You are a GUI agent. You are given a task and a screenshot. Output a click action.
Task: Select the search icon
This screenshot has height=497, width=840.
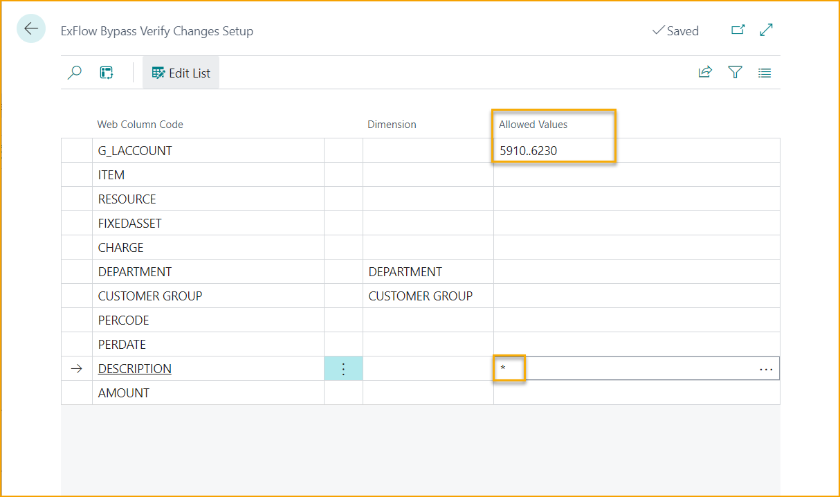pyautogui.click(x=75, y=72)
